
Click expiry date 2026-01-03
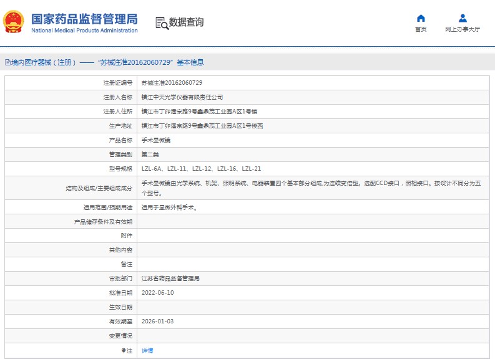click(157, 322)
